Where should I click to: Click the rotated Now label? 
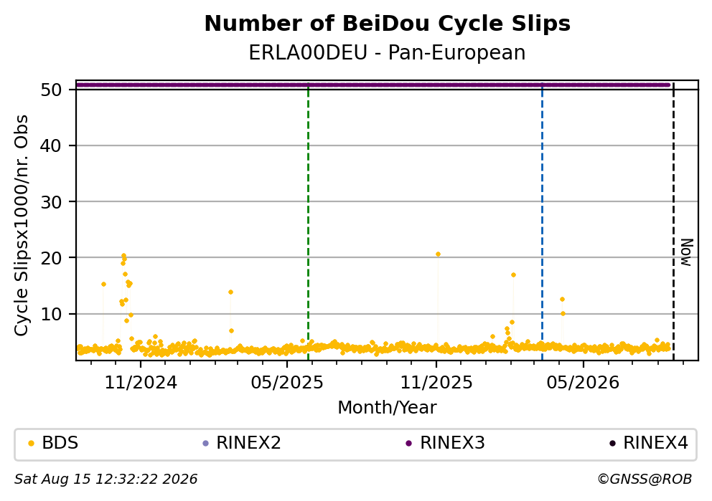pyautogui.click(x=687, y=252)
